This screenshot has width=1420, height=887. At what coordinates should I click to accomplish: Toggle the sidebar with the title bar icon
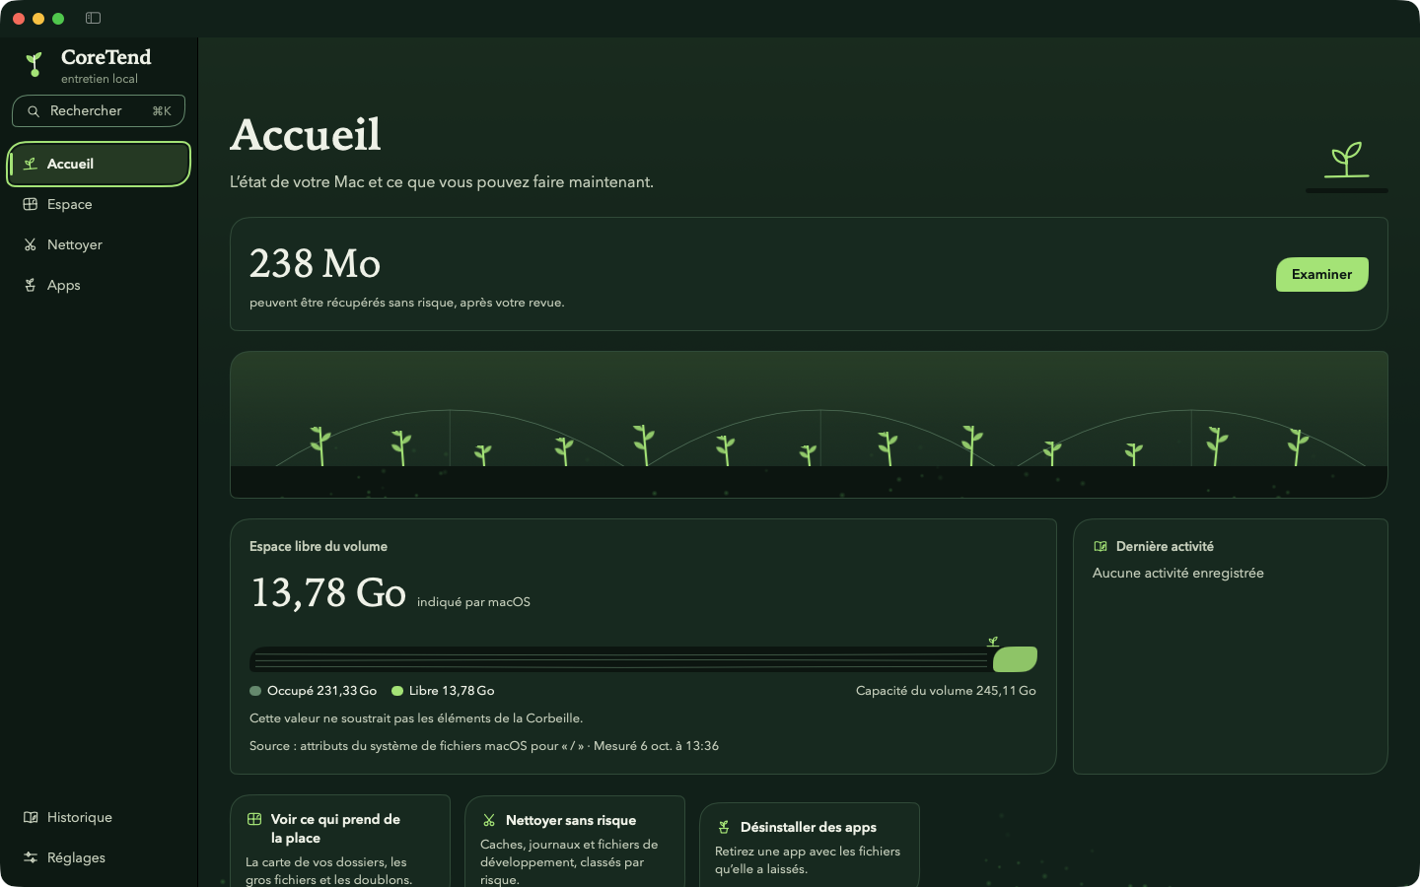93,18
